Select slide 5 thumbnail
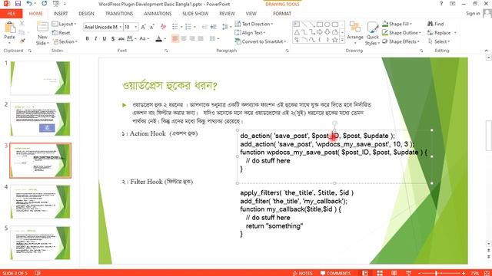The height and width of the screenshot is (276, 492). pyautogui.click(x=40, y=243)
